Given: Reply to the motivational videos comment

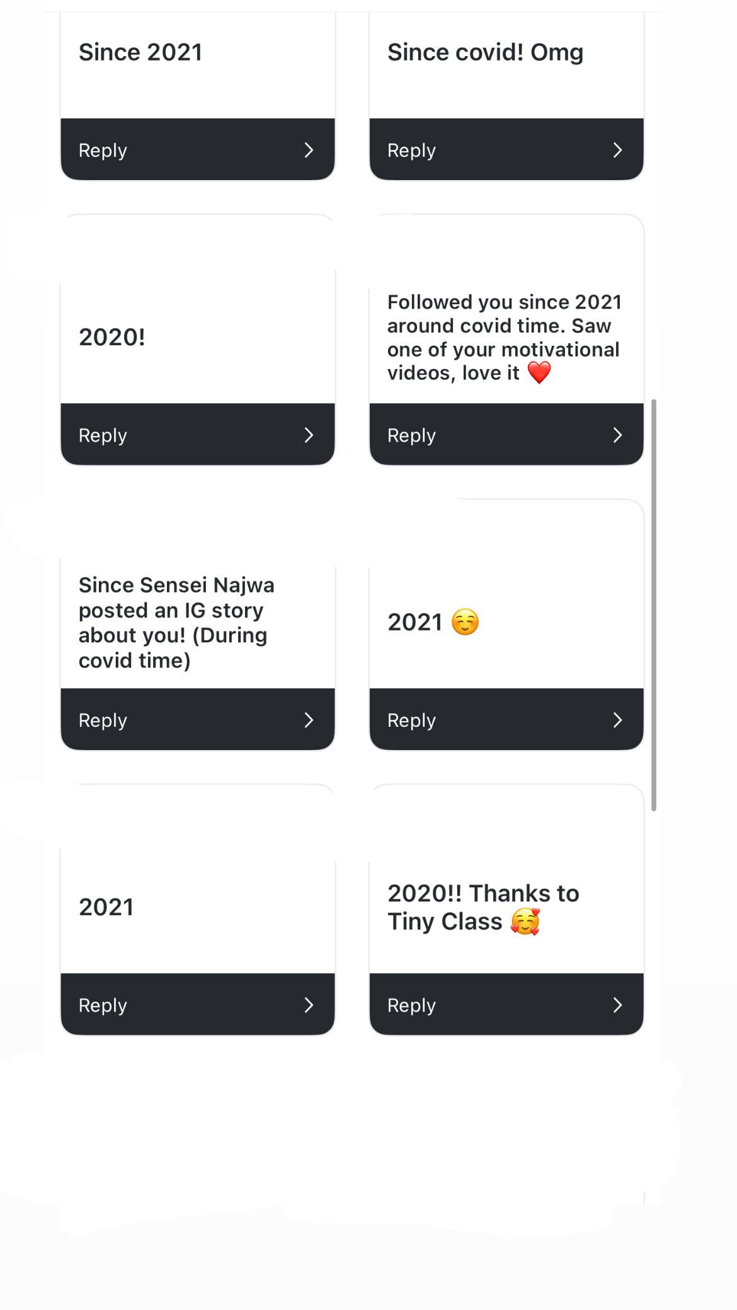Looking at the screenshot, I should coord(412,435).
